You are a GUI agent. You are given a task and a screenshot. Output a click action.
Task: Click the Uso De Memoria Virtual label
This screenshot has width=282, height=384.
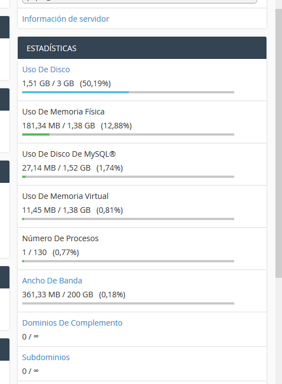coord(66,196)
